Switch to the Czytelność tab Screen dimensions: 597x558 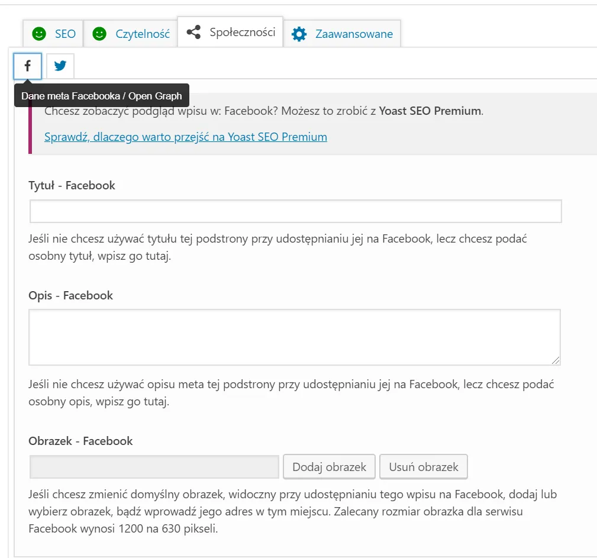coord(142,34)
